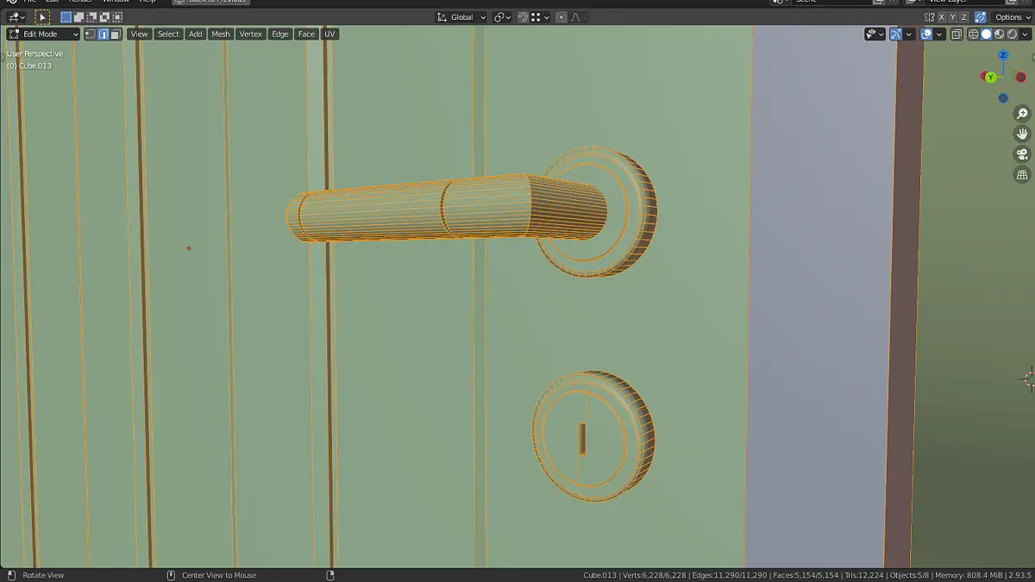Open the Select menu
The image size is (1035, 582).
coord(168,34)
